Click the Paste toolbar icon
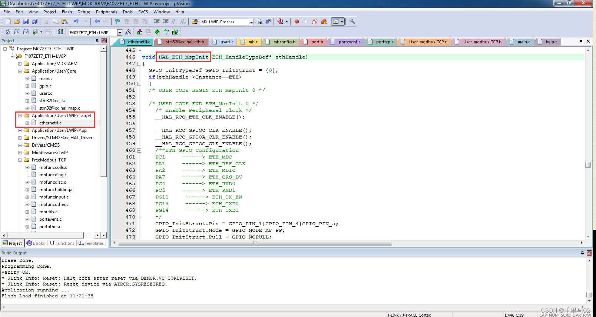 pyautogui.click(x=64, y=21)
